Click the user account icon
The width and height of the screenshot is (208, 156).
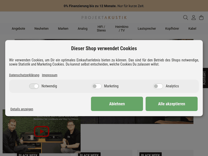(x=194, y=17)
